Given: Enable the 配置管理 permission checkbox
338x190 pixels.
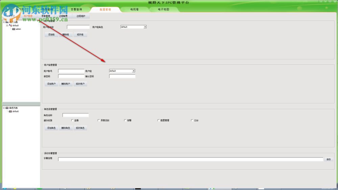Looking at the screenshot, I should click(159, 120).
